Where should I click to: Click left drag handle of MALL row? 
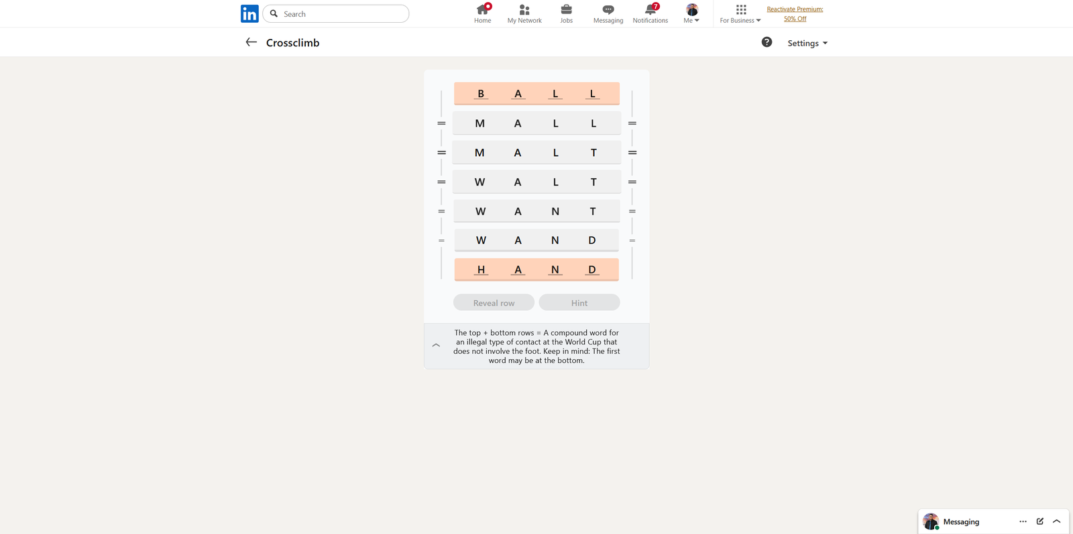click(x=441, y=123)
